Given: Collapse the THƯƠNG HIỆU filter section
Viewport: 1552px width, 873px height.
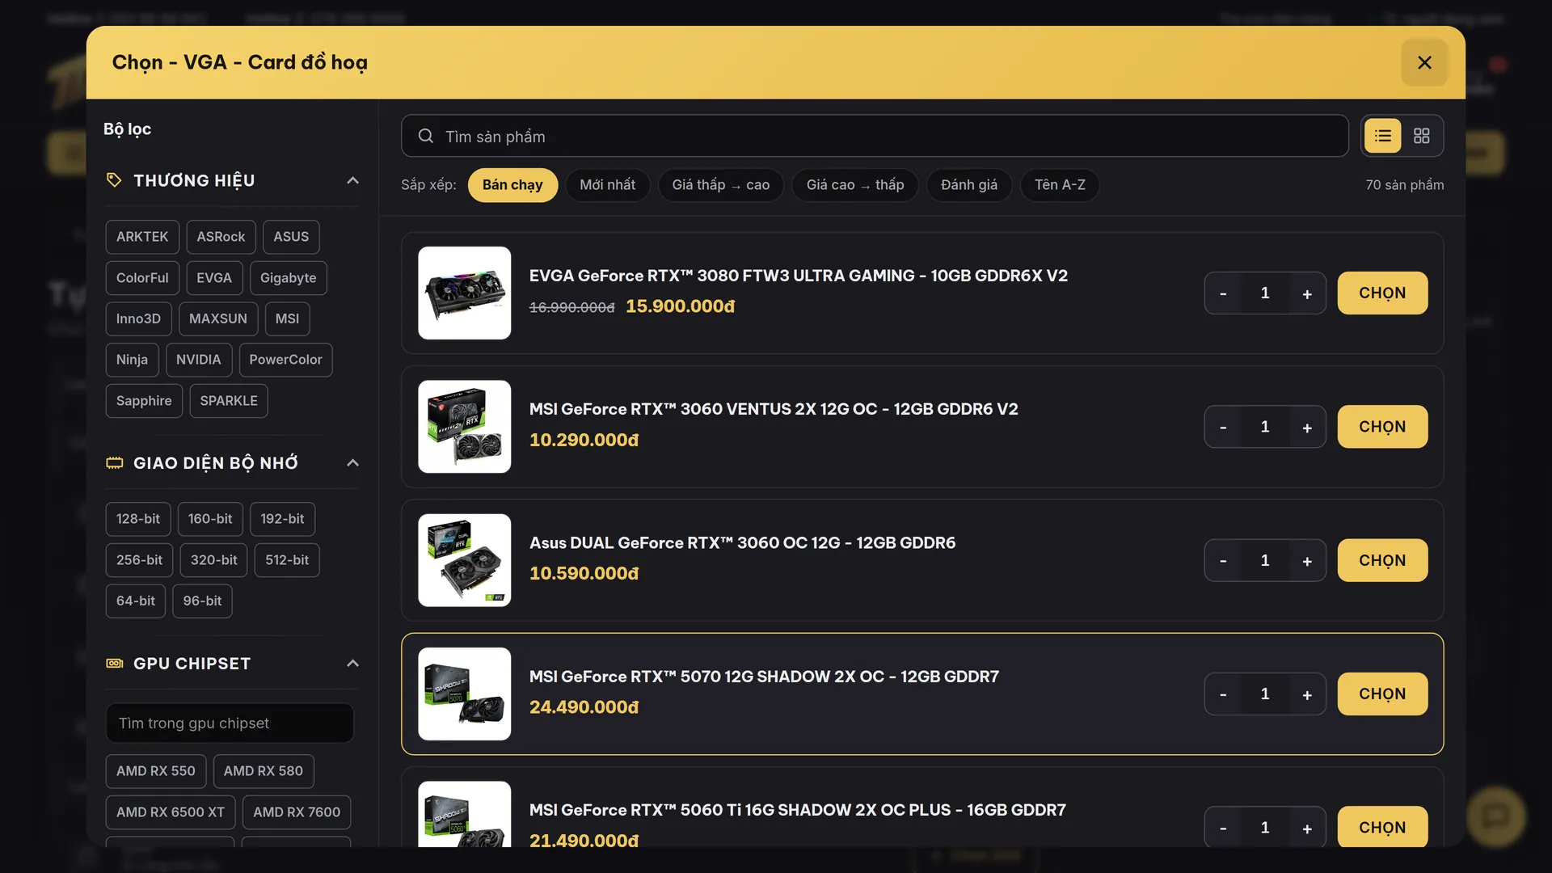Looking at the screenshot, I should coord(352,180).
